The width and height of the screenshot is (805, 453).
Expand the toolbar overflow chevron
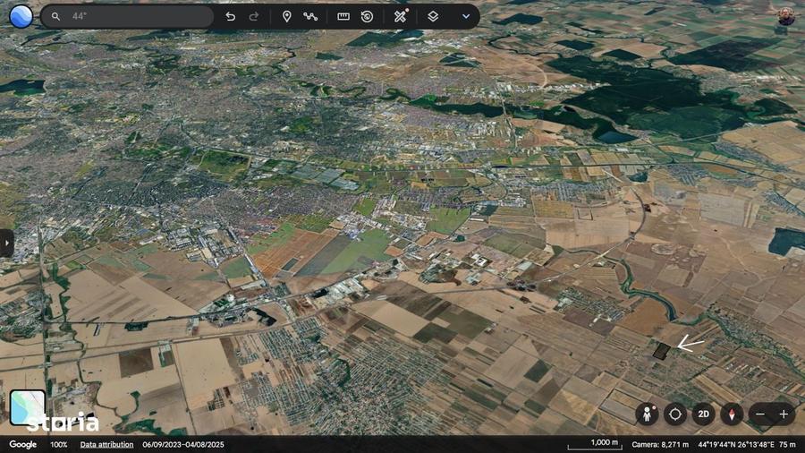click(x=466, y=16)
